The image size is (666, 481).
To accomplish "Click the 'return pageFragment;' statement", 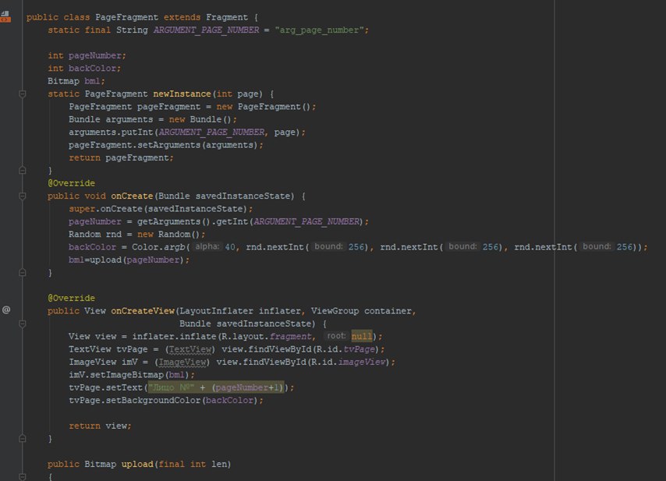I will pyautogui.click(x=121, y=157).
